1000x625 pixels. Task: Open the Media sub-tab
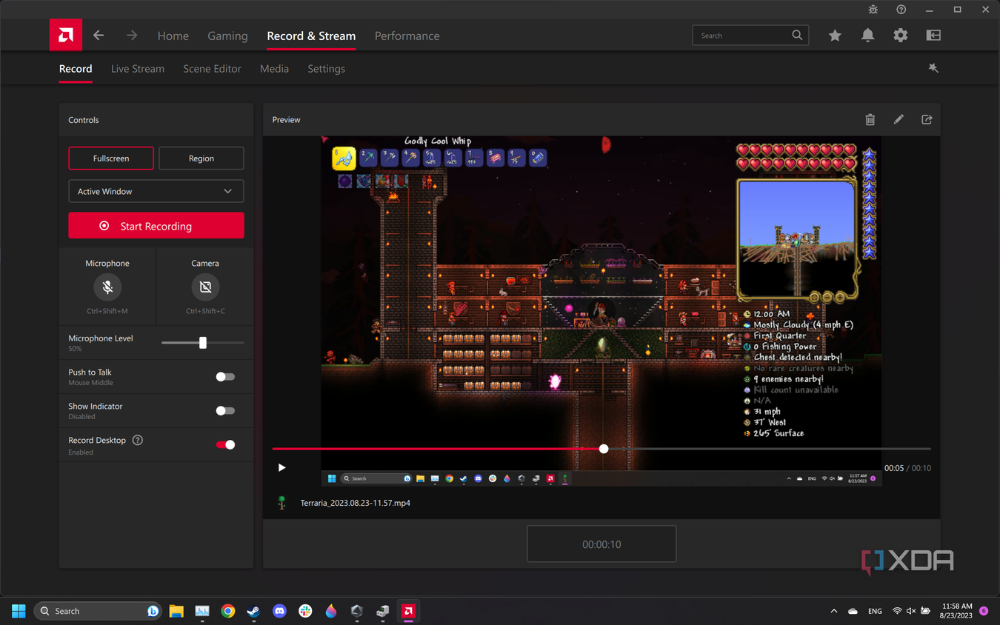274,69
